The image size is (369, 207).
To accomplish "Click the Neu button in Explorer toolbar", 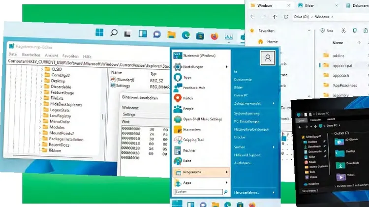I will (x=327, y=30).
